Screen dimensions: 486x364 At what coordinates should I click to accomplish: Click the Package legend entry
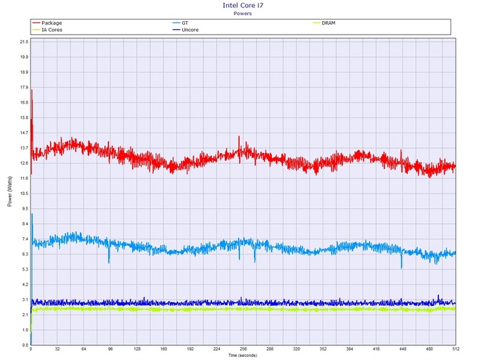click(x=47, y=23)
